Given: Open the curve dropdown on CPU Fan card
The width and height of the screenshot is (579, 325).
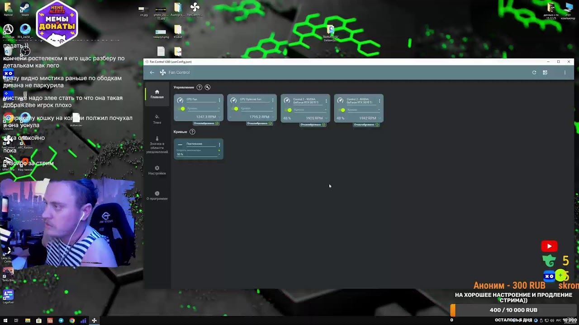Looking at the screenshot, I should pos(204,109).
